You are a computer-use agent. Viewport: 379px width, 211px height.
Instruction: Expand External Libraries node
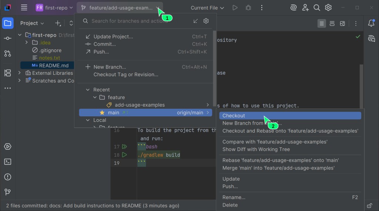[20, 73]
